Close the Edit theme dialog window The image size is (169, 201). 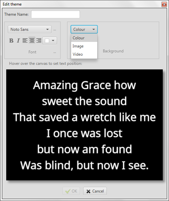coord(164,5)
